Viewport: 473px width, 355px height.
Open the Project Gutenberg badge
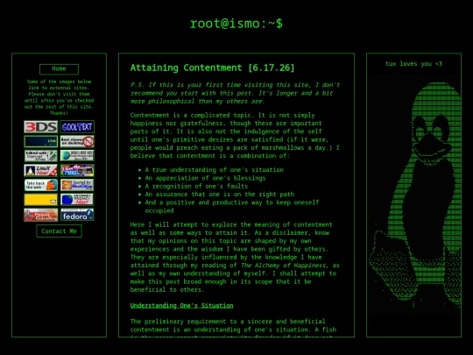(40, 215)
